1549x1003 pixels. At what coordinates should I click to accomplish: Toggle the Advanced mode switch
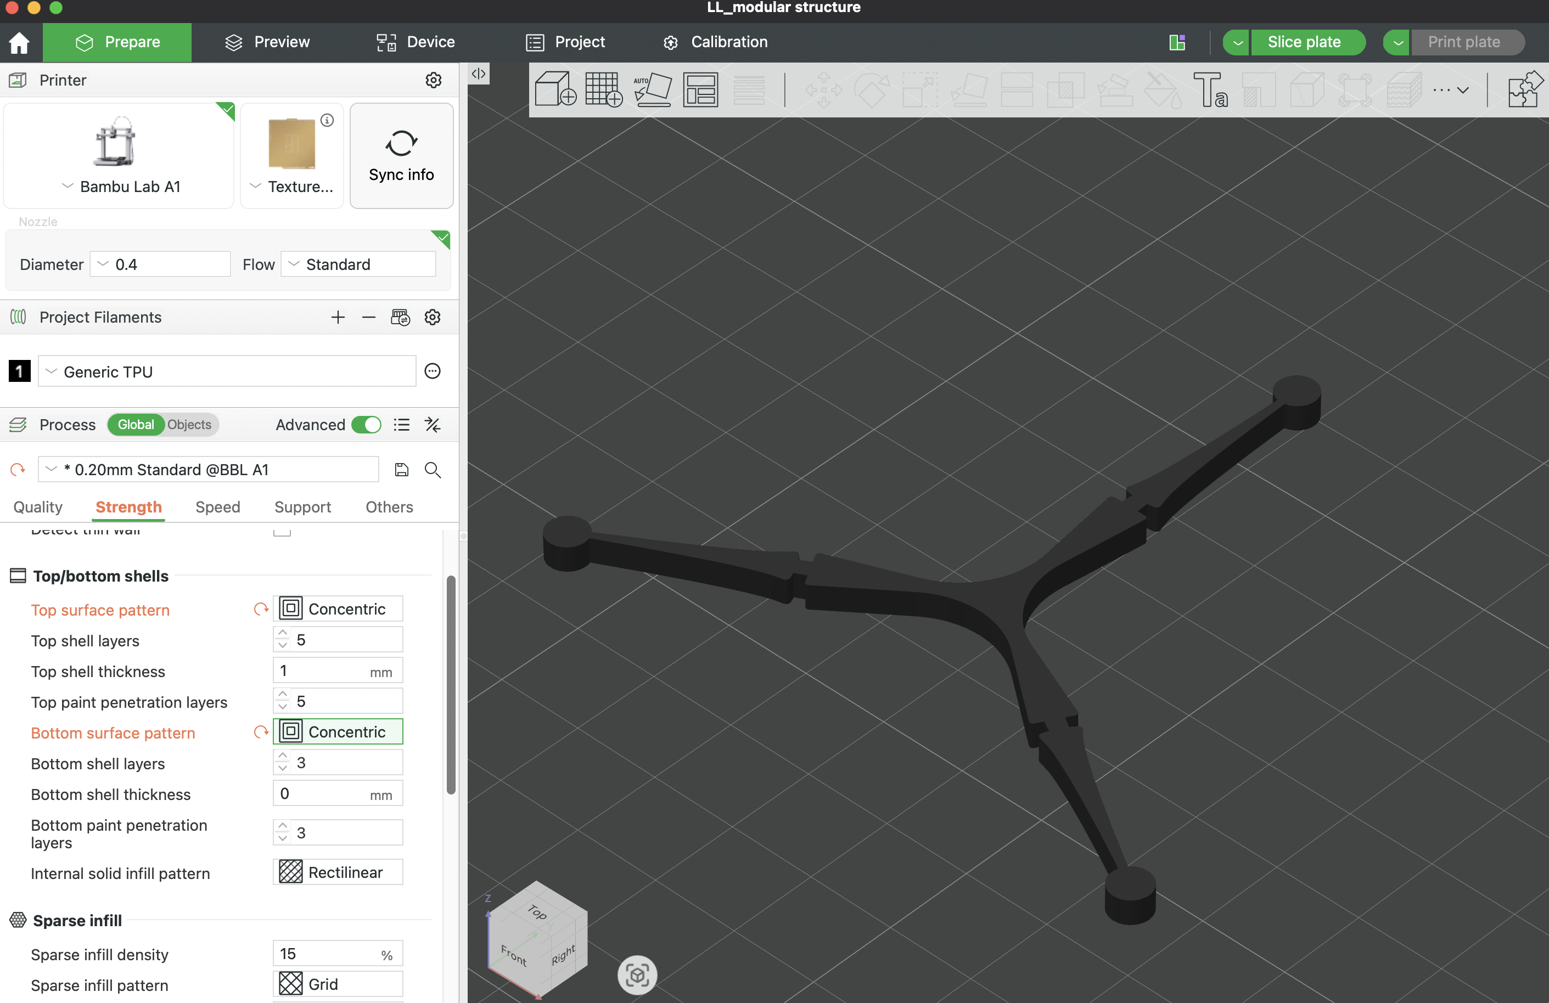367,425
